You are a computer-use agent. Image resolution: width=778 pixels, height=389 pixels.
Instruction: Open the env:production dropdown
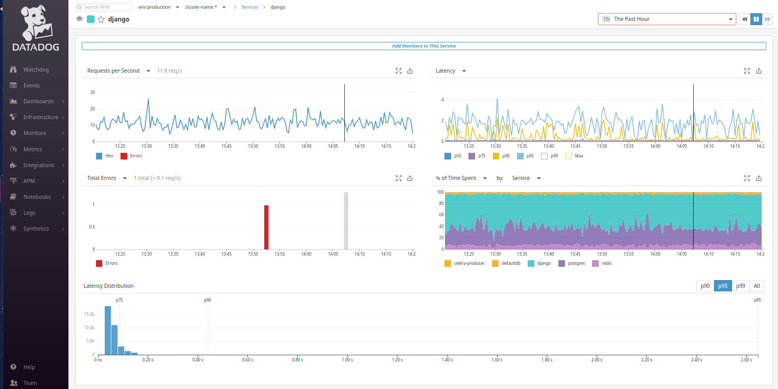(x=158, y=7)
